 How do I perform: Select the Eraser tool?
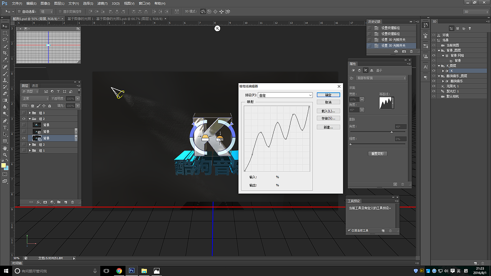coord(5,94)
